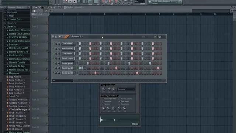The image size is (236, 133).
Task: Enable the Swap stereo option
Action: click(120, 104)
